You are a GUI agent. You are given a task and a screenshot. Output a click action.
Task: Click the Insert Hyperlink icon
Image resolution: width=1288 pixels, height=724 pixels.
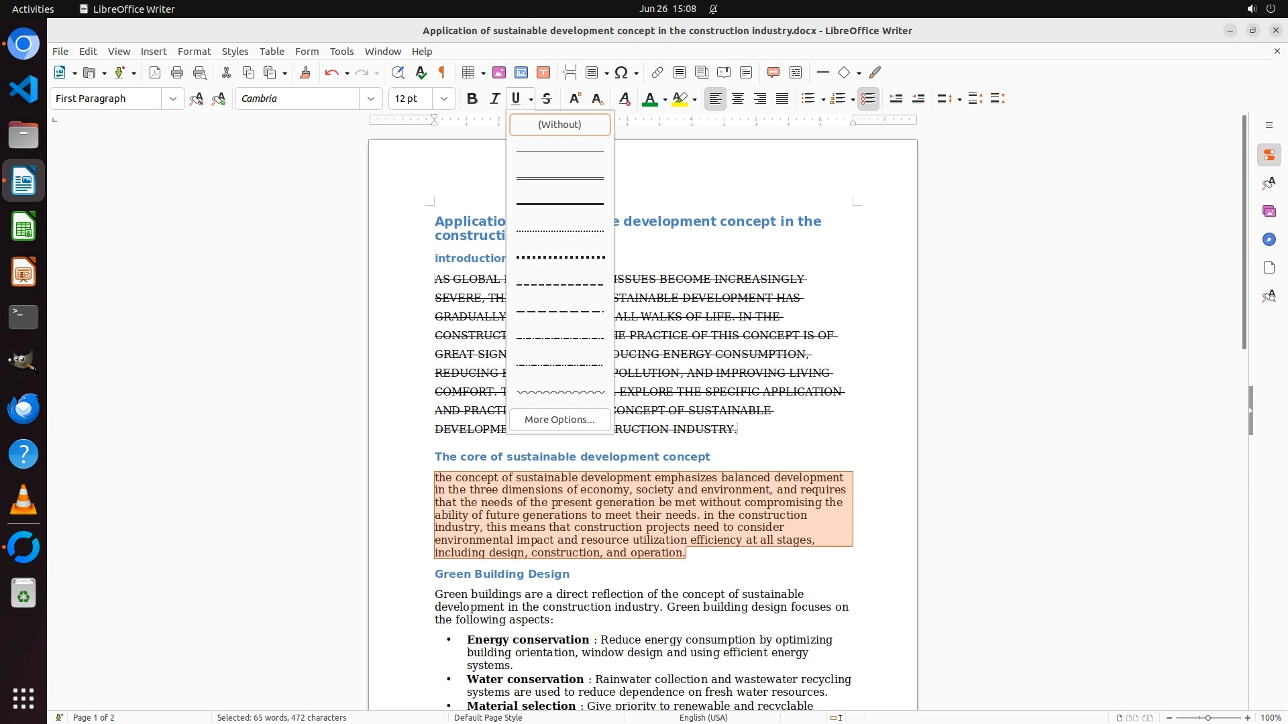657,73
